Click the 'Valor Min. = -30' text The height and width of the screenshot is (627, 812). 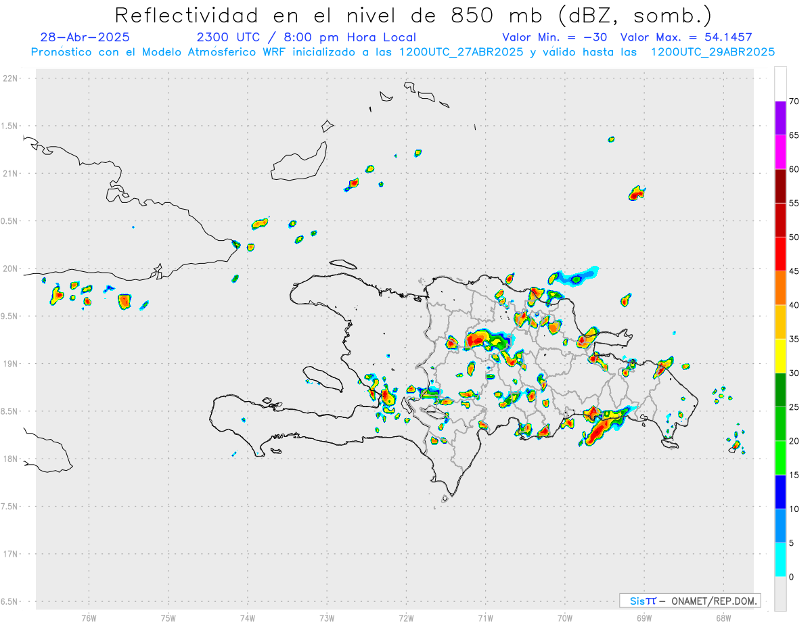tap(555, 38)
